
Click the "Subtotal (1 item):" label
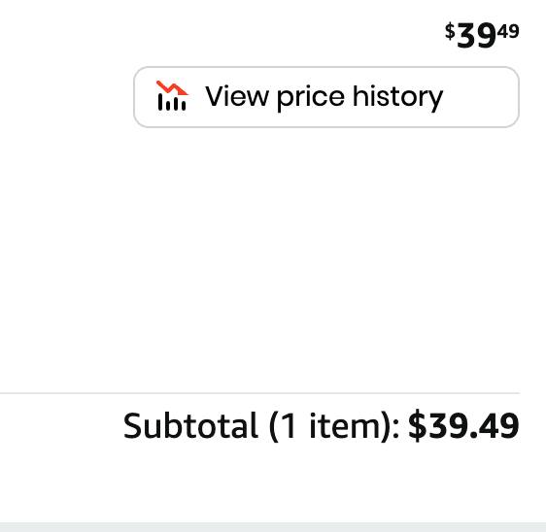261,426
